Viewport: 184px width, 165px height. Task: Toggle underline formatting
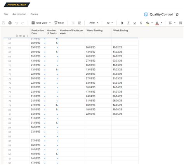click(135, 23)
